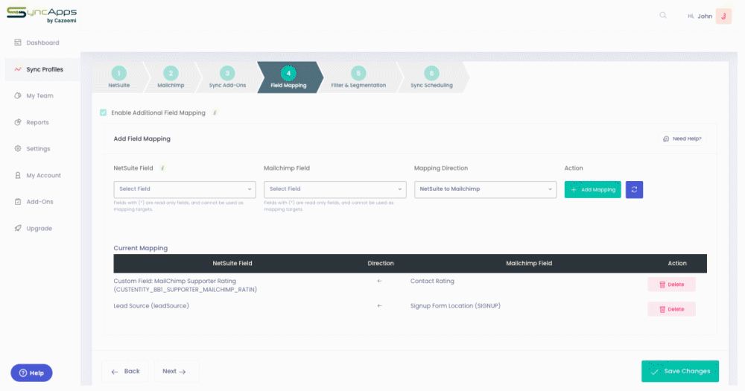Delete the MailChimp Supporter Rating mapping
Screen dimensions: 745x391
[671, 284]
